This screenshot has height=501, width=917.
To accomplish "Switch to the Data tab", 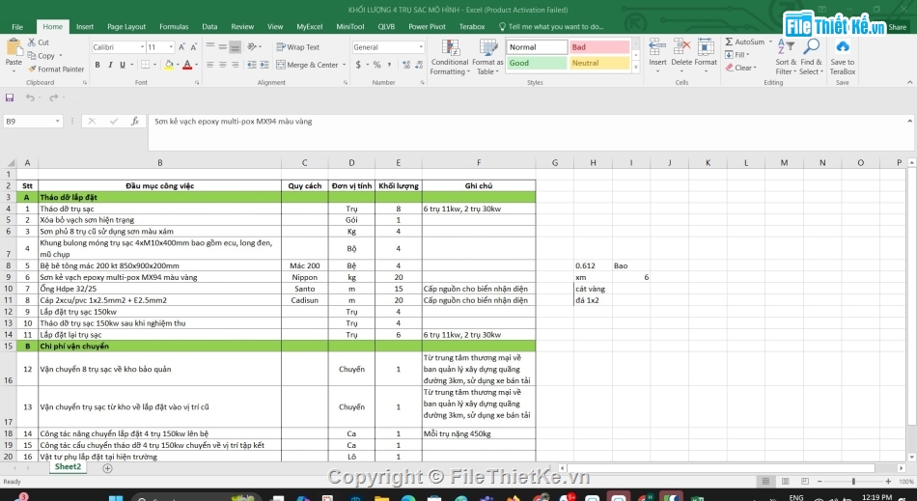I will tap(210, 27).
